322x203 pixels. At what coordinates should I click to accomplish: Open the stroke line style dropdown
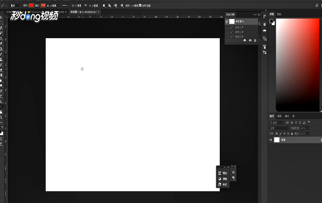point(65,6)
